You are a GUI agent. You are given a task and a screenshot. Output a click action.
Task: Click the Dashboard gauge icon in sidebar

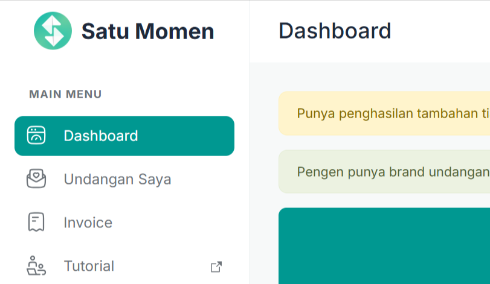pyautogui.click(x=36, y=136)
